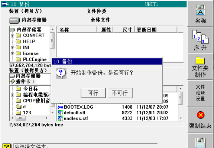The height and width of the screenshot is (148, 214).
Task: Open 文件验证设置 file verification settings
Action: (x=200, y=93)
